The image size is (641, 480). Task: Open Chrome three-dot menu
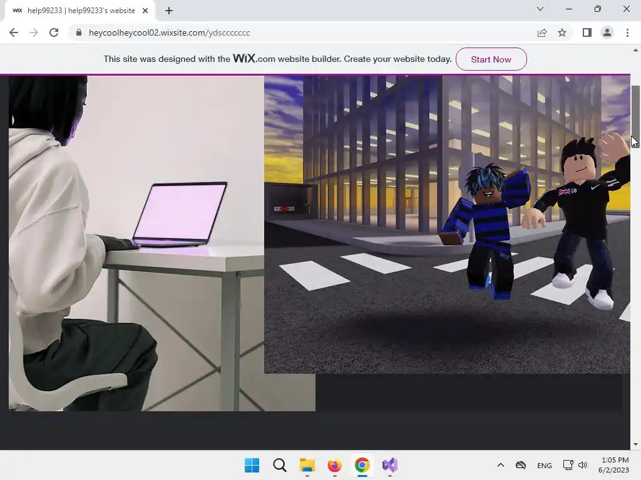coord(627,32)
